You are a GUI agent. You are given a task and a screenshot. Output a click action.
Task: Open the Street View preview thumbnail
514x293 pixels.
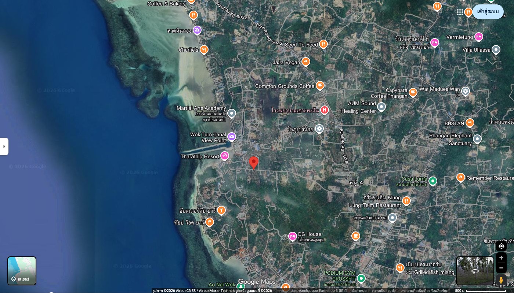475,271
